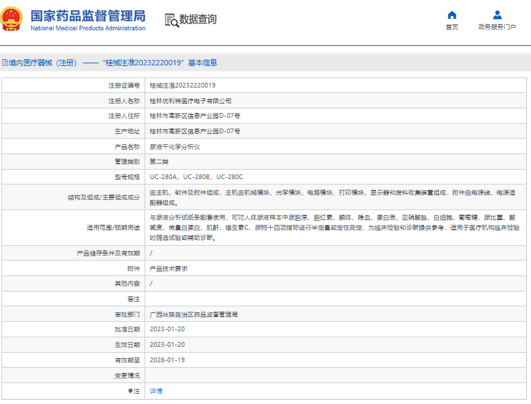Click the 境内医疗器械（注册） breadcrumb text

pyautogui.click(x=43, y=63)
